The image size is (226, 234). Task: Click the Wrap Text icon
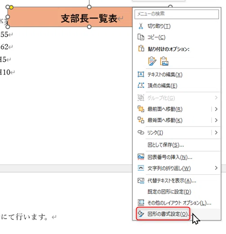[x=141, y=168]
